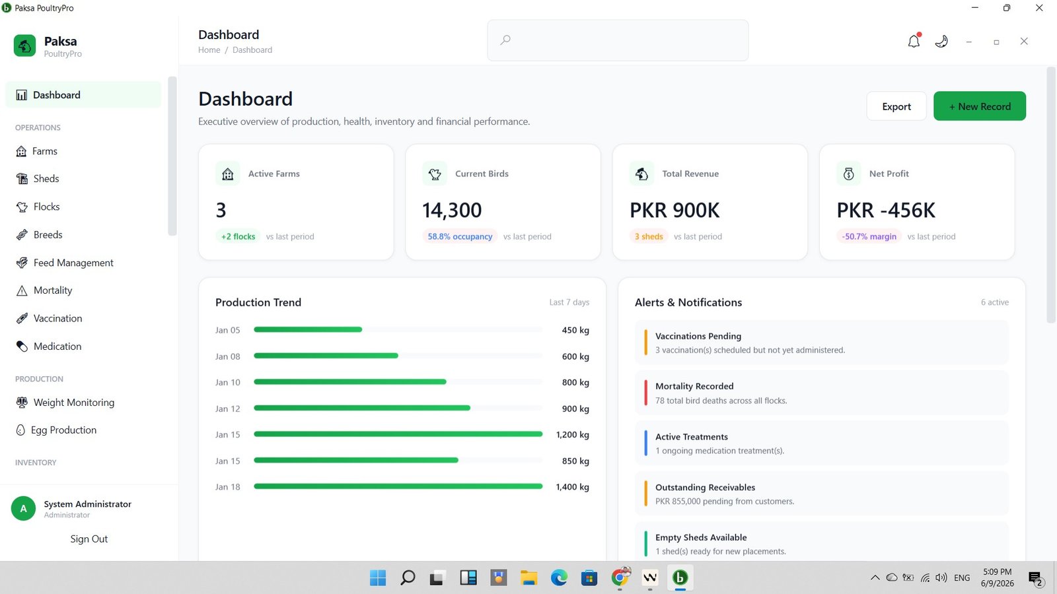Click PKR 900K revenue value
Image resolution: width=1057 pixels, height=594 pixels.
[x=674, y=211]
